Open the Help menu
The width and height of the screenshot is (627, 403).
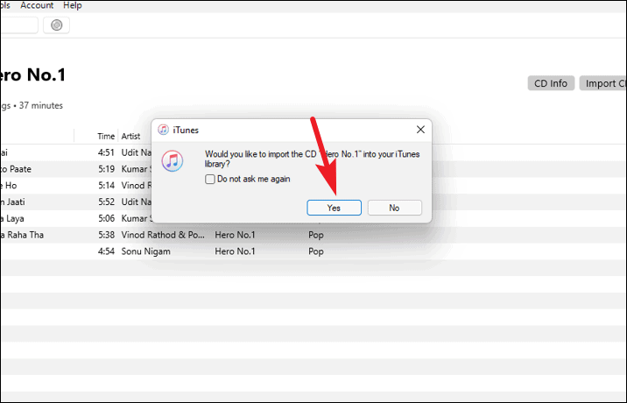[73, 5]
